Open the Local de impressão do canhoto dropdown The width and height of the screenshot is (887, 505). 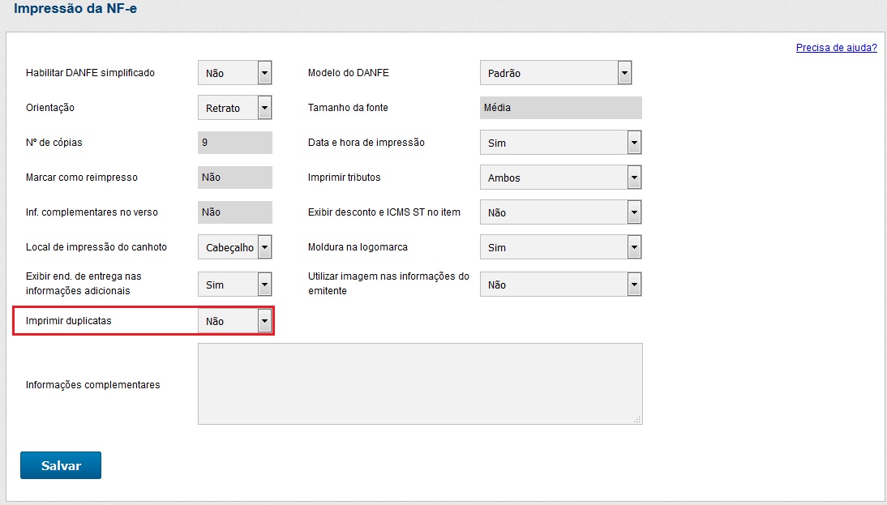234,247
